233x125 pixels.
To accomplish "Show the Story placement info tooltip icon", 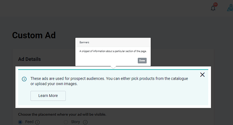I will coord(85,122).
